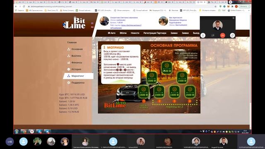
Task: Open the Сервисы bookmark
Action: click(x=19, y=10)
